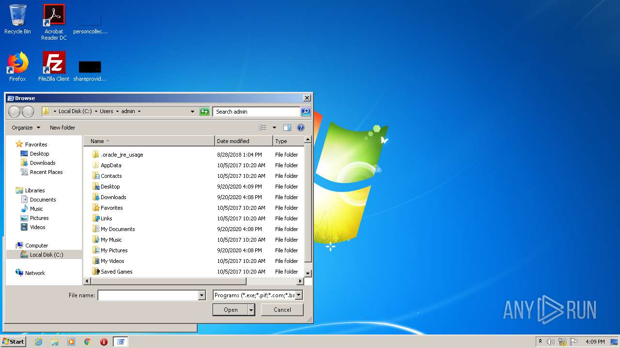
Task: Click the Change your view icon
Action: pos(263,128)
